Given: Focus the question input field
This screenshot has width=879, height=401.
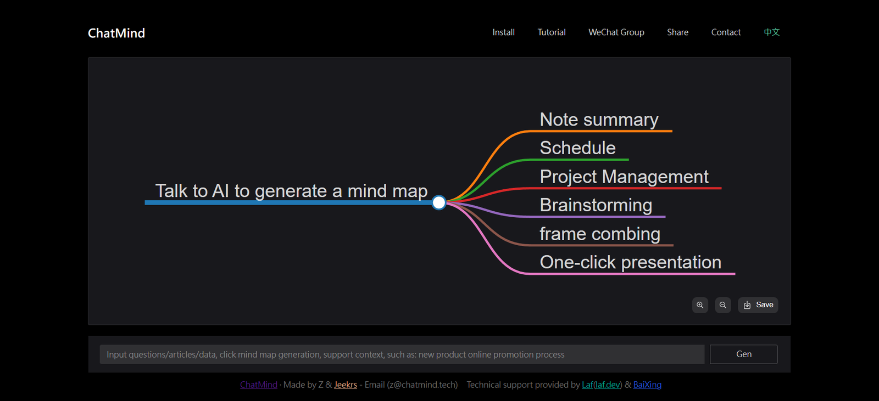Looking at the screenshot, I should 402,354.
